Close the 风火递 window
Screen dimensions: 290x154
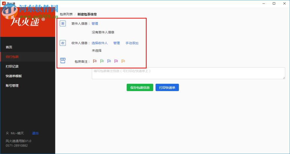point(284,3)
